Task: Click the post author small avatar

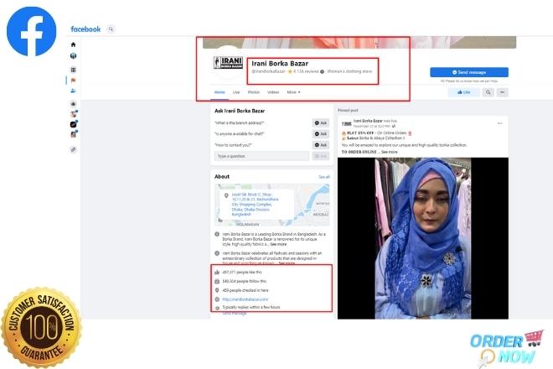Action: pyautogui.click(x=346, y=123)
